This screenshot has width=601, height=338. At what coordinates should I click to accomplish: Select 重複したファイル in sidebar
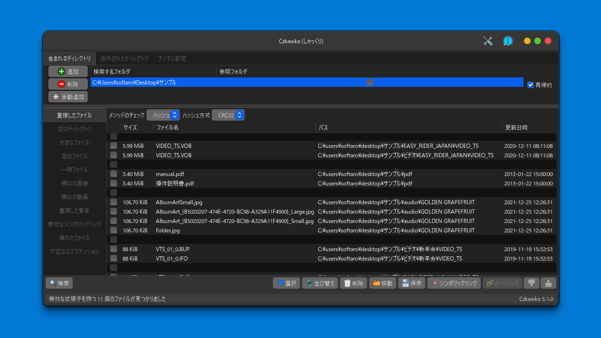click(75, 115)
